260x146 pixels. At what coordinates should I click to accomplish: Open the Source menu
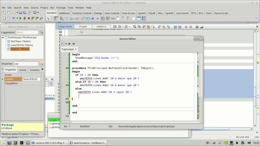(35, 8)
